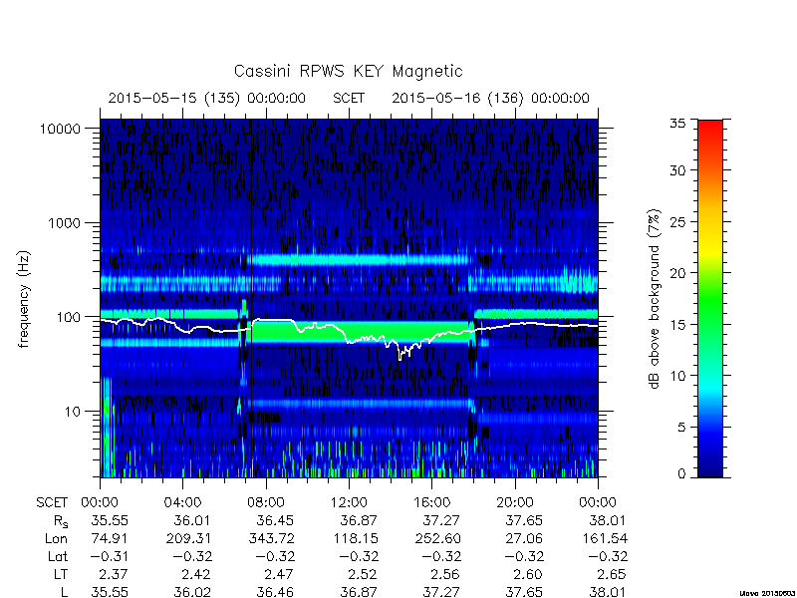The width and height of the screenshot is (797, 598).
Task: Click local time value 2.52
Action: (363, 575)
